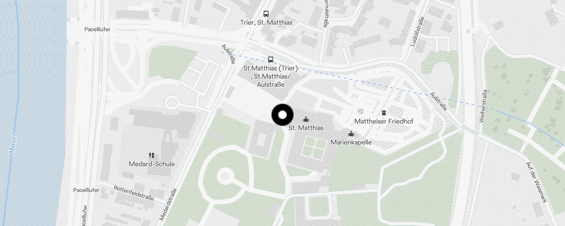Select the Auf der Weismark street label
The image size is (565, 226).
tap(536, 182)
